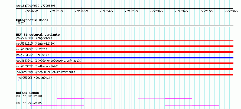The width and height of the screenshot is (241, 109).
Task: Click the chr18:77097939..77098803 region label
Action: [36, 6]
